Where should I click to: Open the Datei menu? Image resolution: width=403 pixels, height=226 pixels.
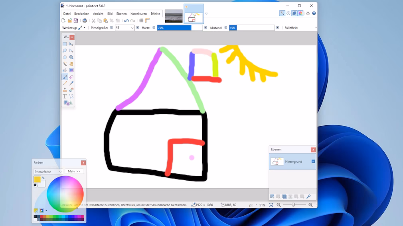click(67, 14)
